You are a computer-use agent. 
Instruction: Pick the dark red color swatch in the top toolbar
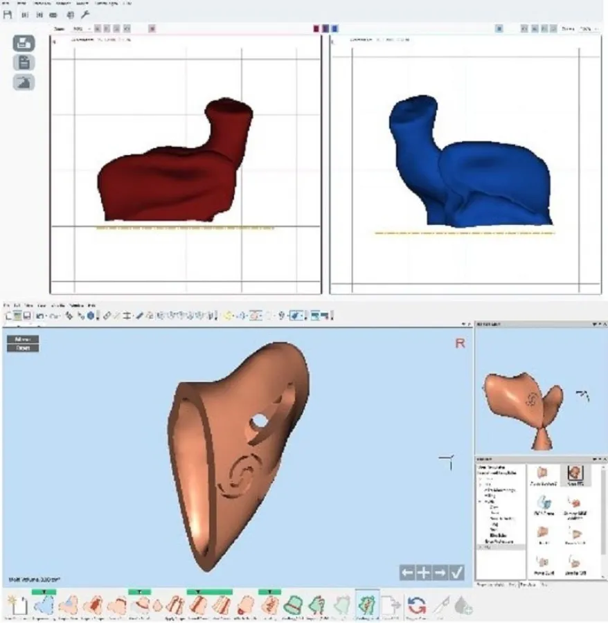(317, 28)
